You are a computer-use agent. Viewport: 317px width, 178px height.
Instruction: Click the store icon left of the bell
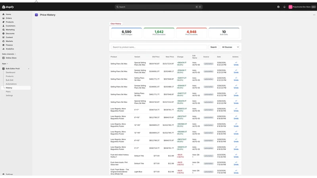(279, 7)
